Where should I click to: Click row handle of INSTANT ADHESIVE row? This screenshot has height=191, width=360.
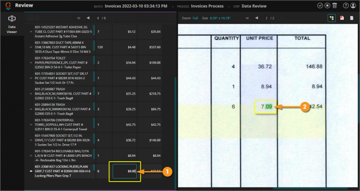pos(31,32)
